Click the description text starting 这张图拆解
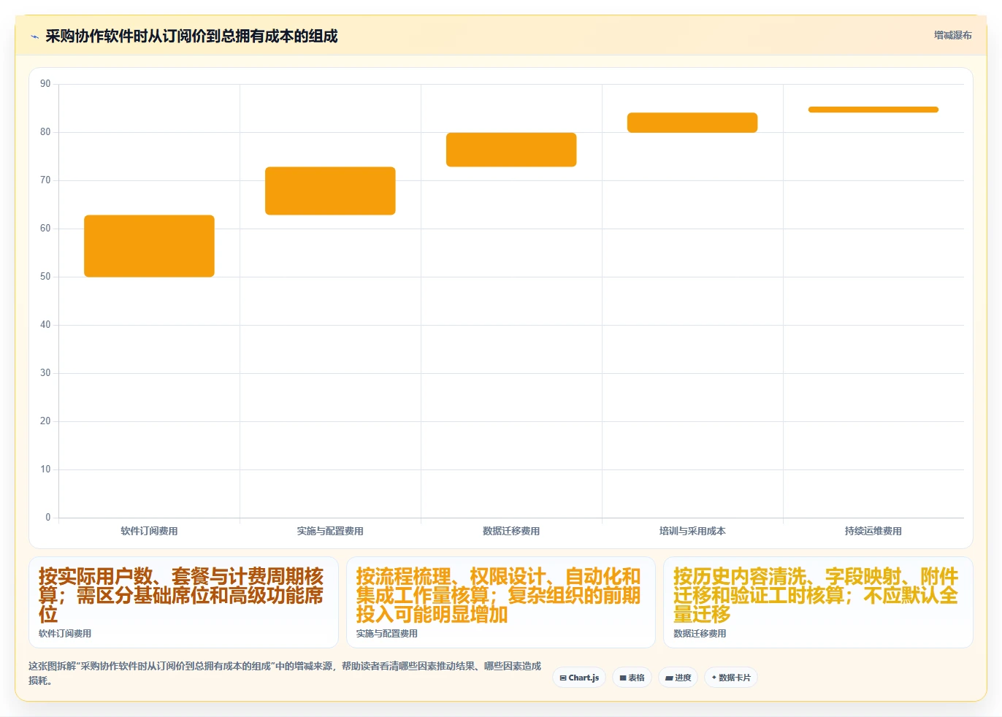The height and width of the screenshot is (717, 1002). 285,673
